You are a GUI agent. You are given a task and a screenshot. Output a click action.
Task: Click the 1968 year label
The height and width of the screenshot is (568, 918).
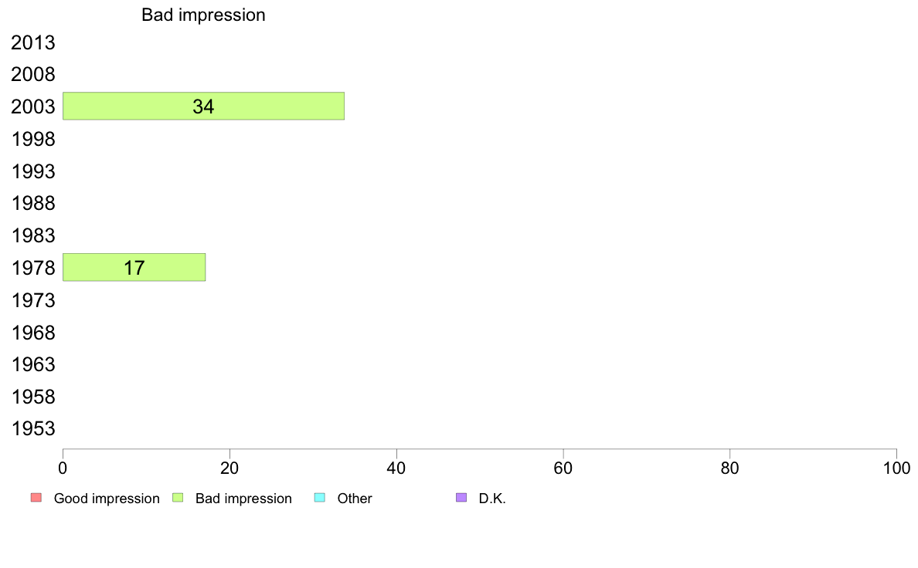coord(32,333)
